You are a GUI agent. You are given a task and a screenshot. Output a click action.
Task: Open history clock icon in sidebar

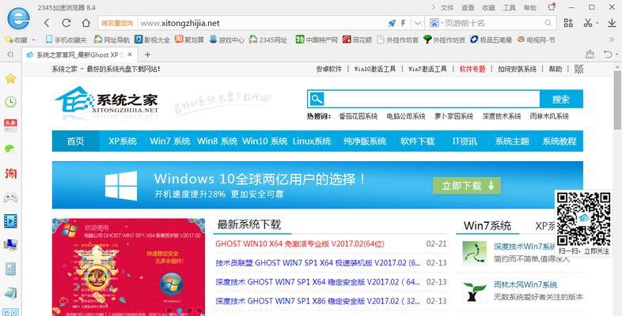click(10, 102)
